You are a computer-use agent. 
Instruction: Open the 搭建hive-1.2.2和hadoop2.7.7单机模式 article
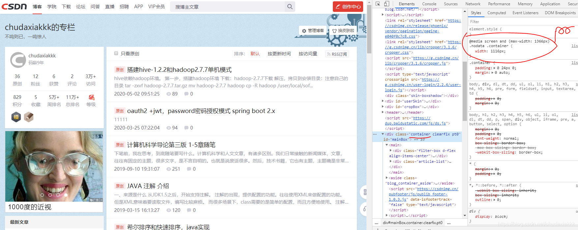click(x=179, y=70)
